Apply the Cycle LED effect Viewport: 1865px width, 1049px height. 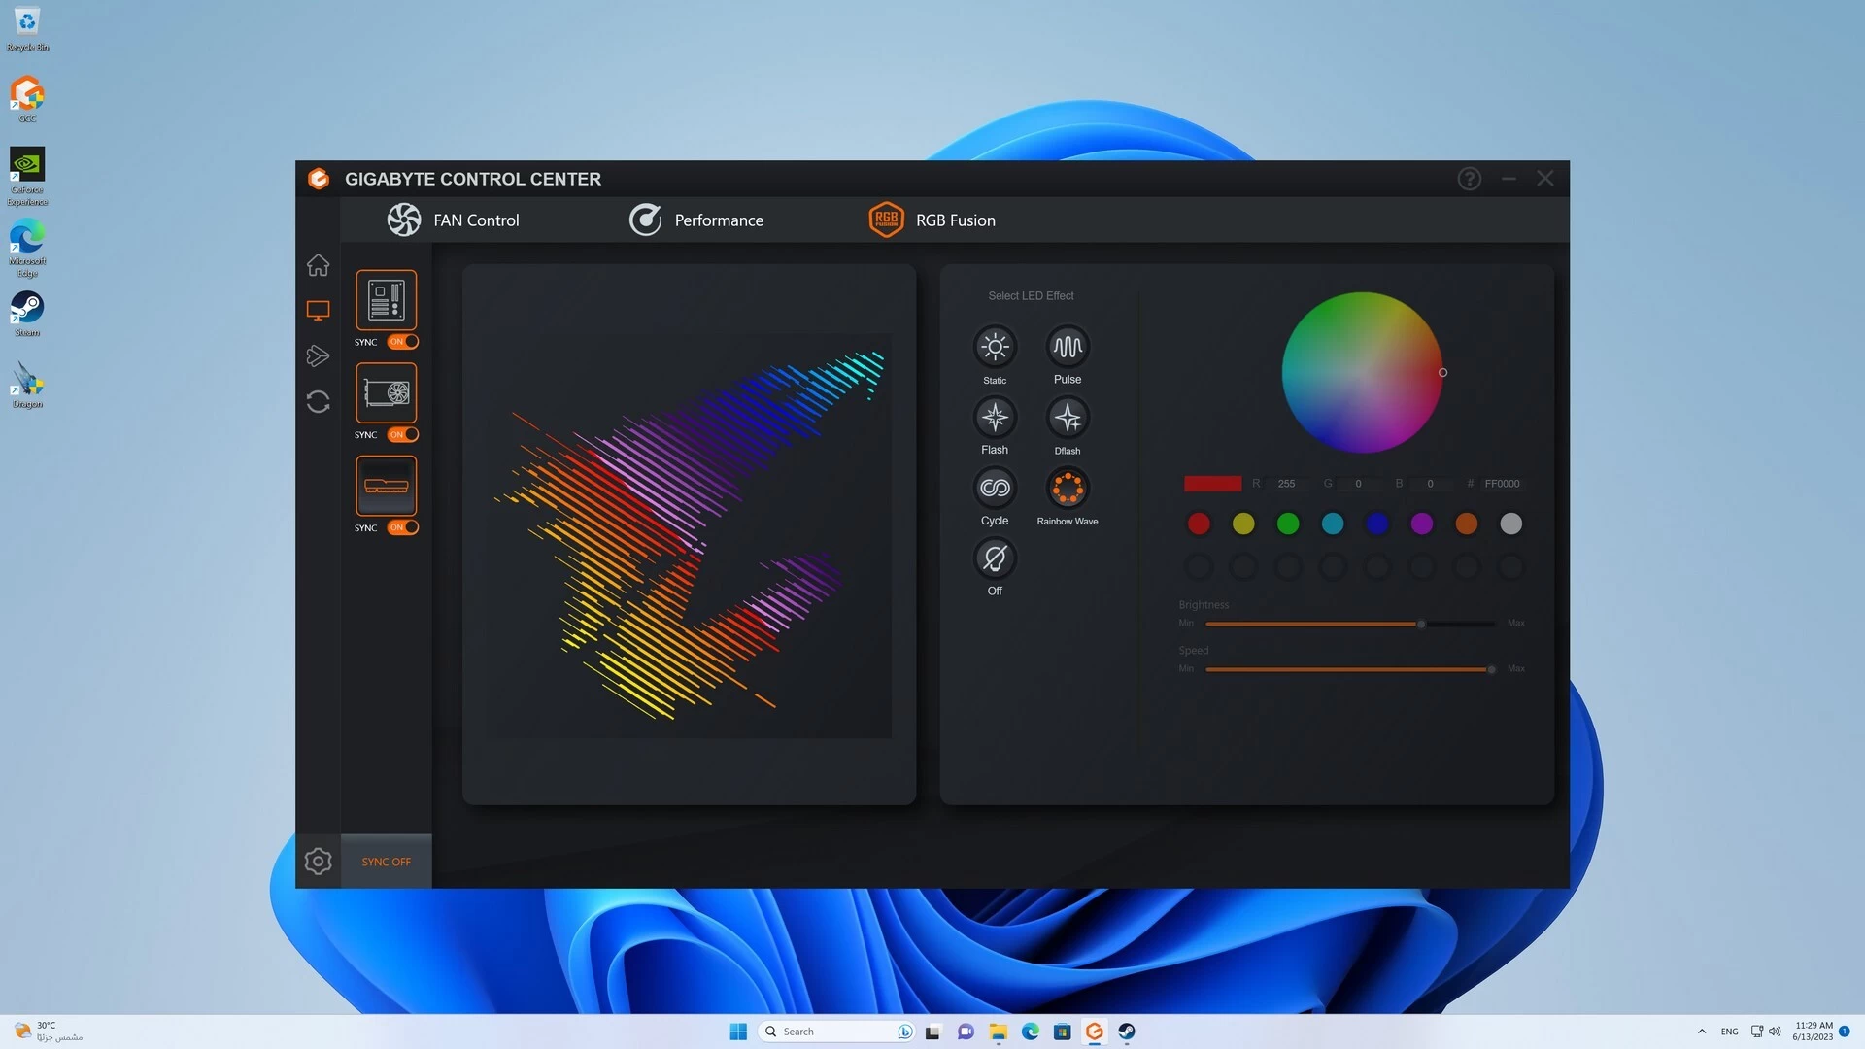point(994,488)
